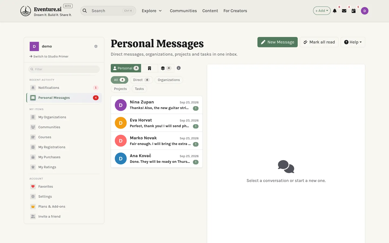The width and height of the screenshot is (389, 243).
Task: Open Plans & Add-ons crown item
Action: tap(64, 207)
